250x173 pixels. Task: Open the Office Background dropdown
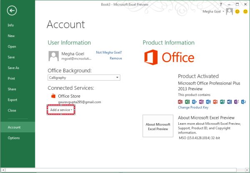(x=84, y=77)
